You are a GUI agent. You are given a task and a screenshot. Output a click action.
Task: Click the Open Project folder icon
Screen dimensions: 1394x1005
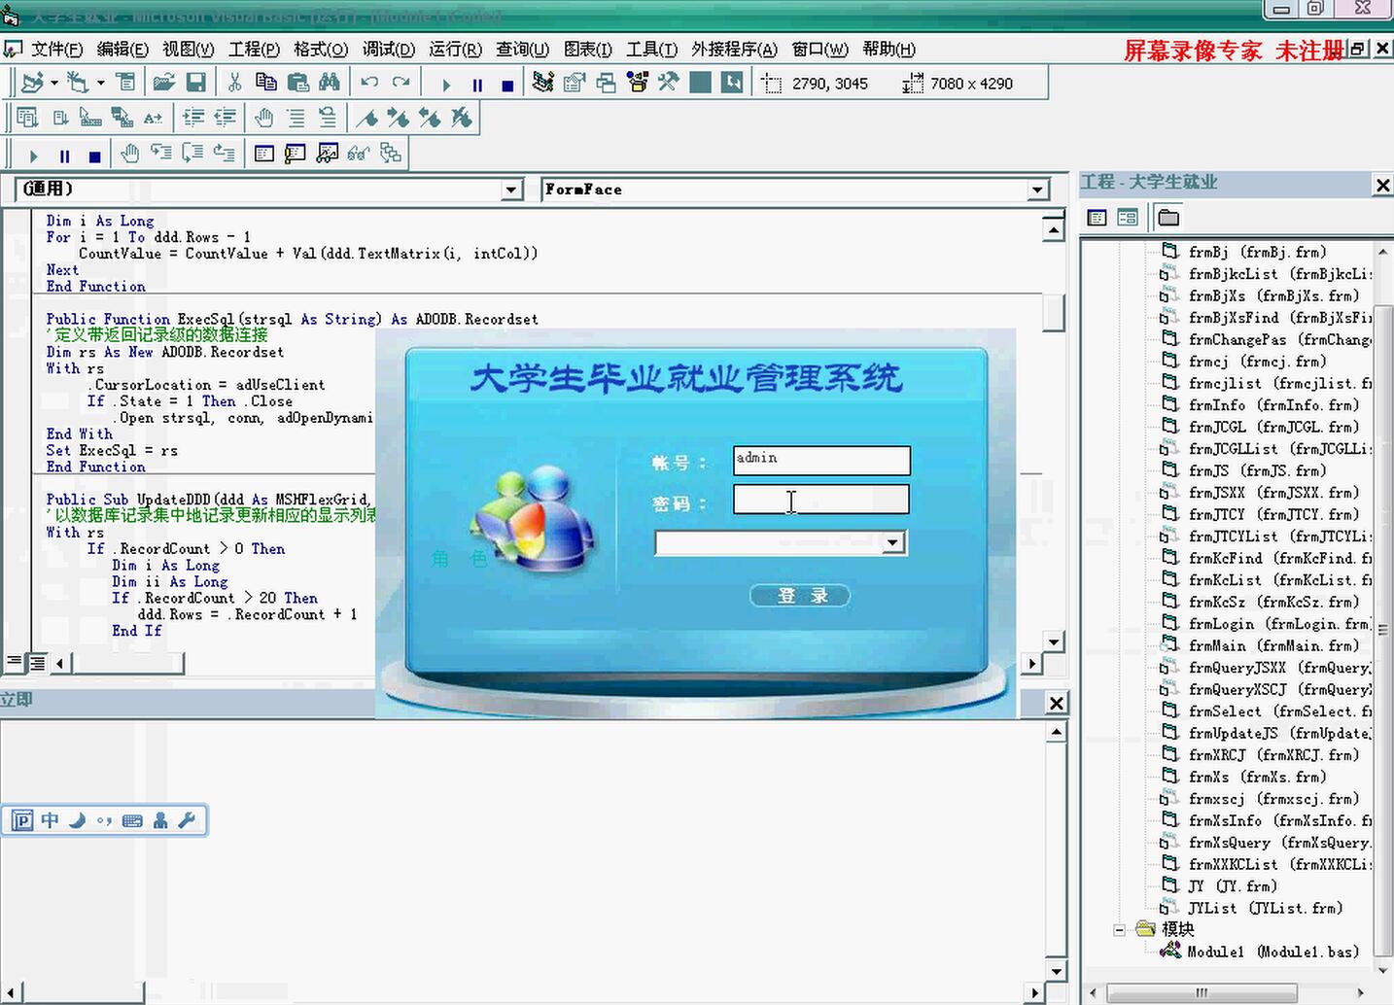164,83
